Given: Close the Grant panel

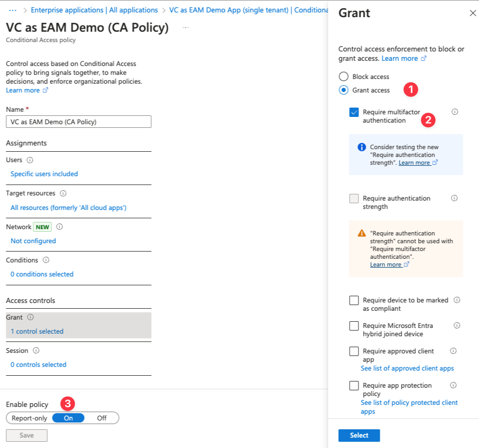Looking at the screenshot, I should pos(472,13).
